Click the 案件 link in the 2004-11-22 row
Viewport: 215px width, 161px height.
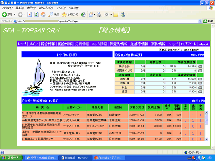[185, 115]
